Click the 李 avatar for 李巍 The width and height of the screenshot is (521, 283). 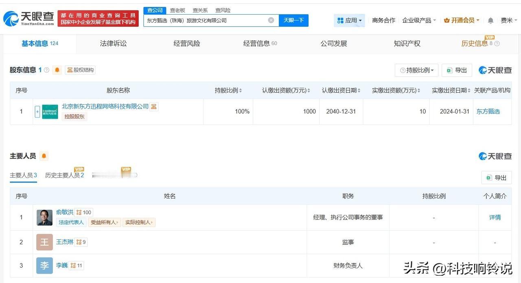(x=44, y=266)
